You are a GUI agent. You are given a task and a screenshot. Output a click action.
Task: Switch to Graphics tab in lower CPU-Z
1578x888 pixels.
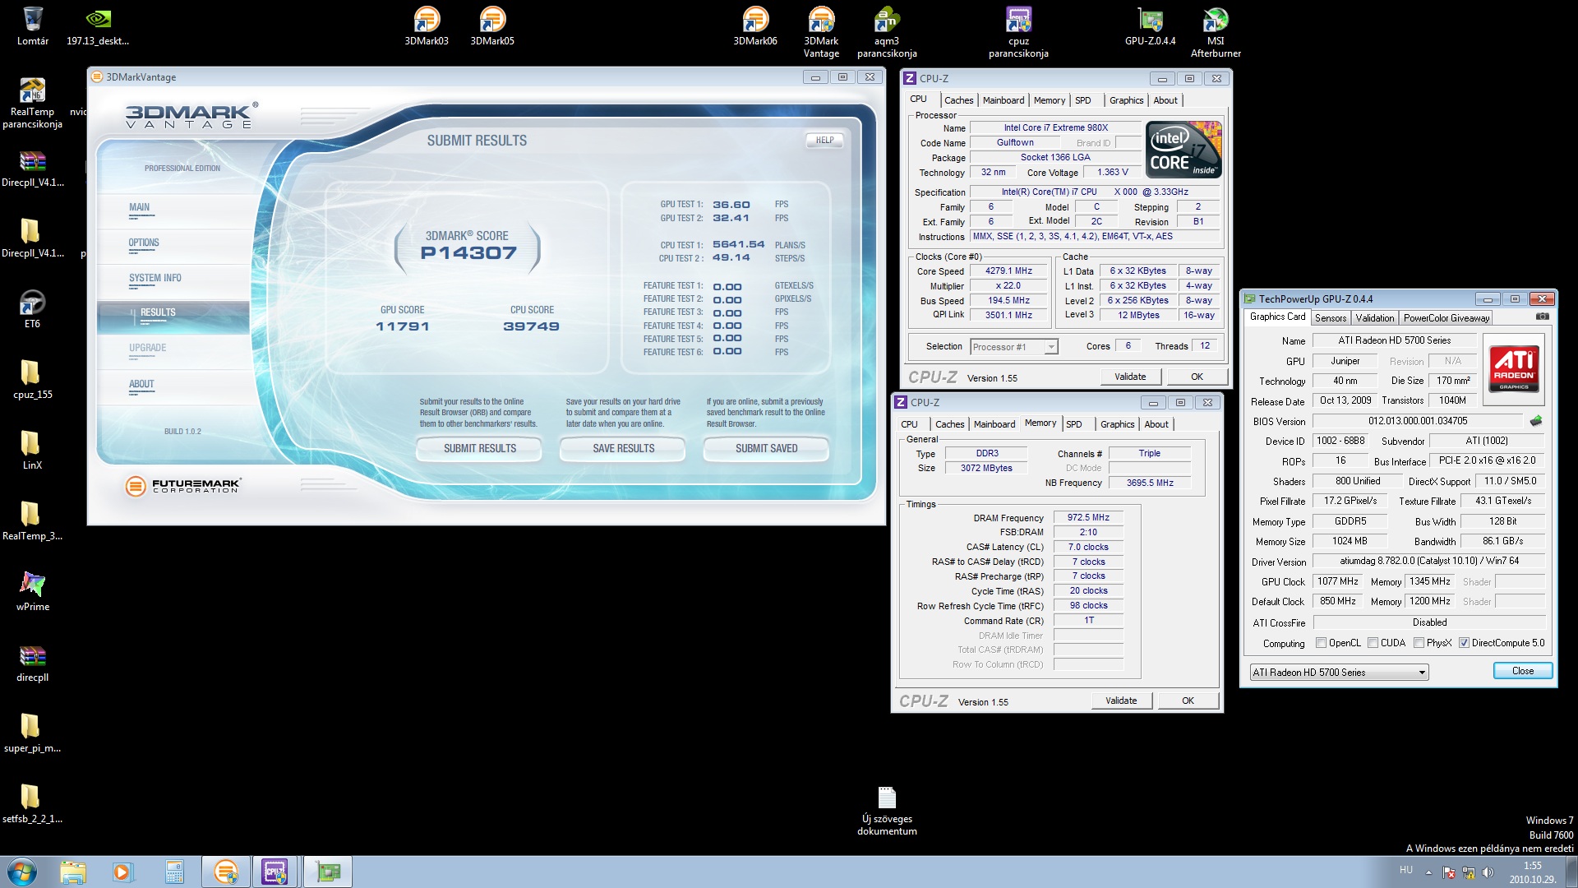point(1117,424)
